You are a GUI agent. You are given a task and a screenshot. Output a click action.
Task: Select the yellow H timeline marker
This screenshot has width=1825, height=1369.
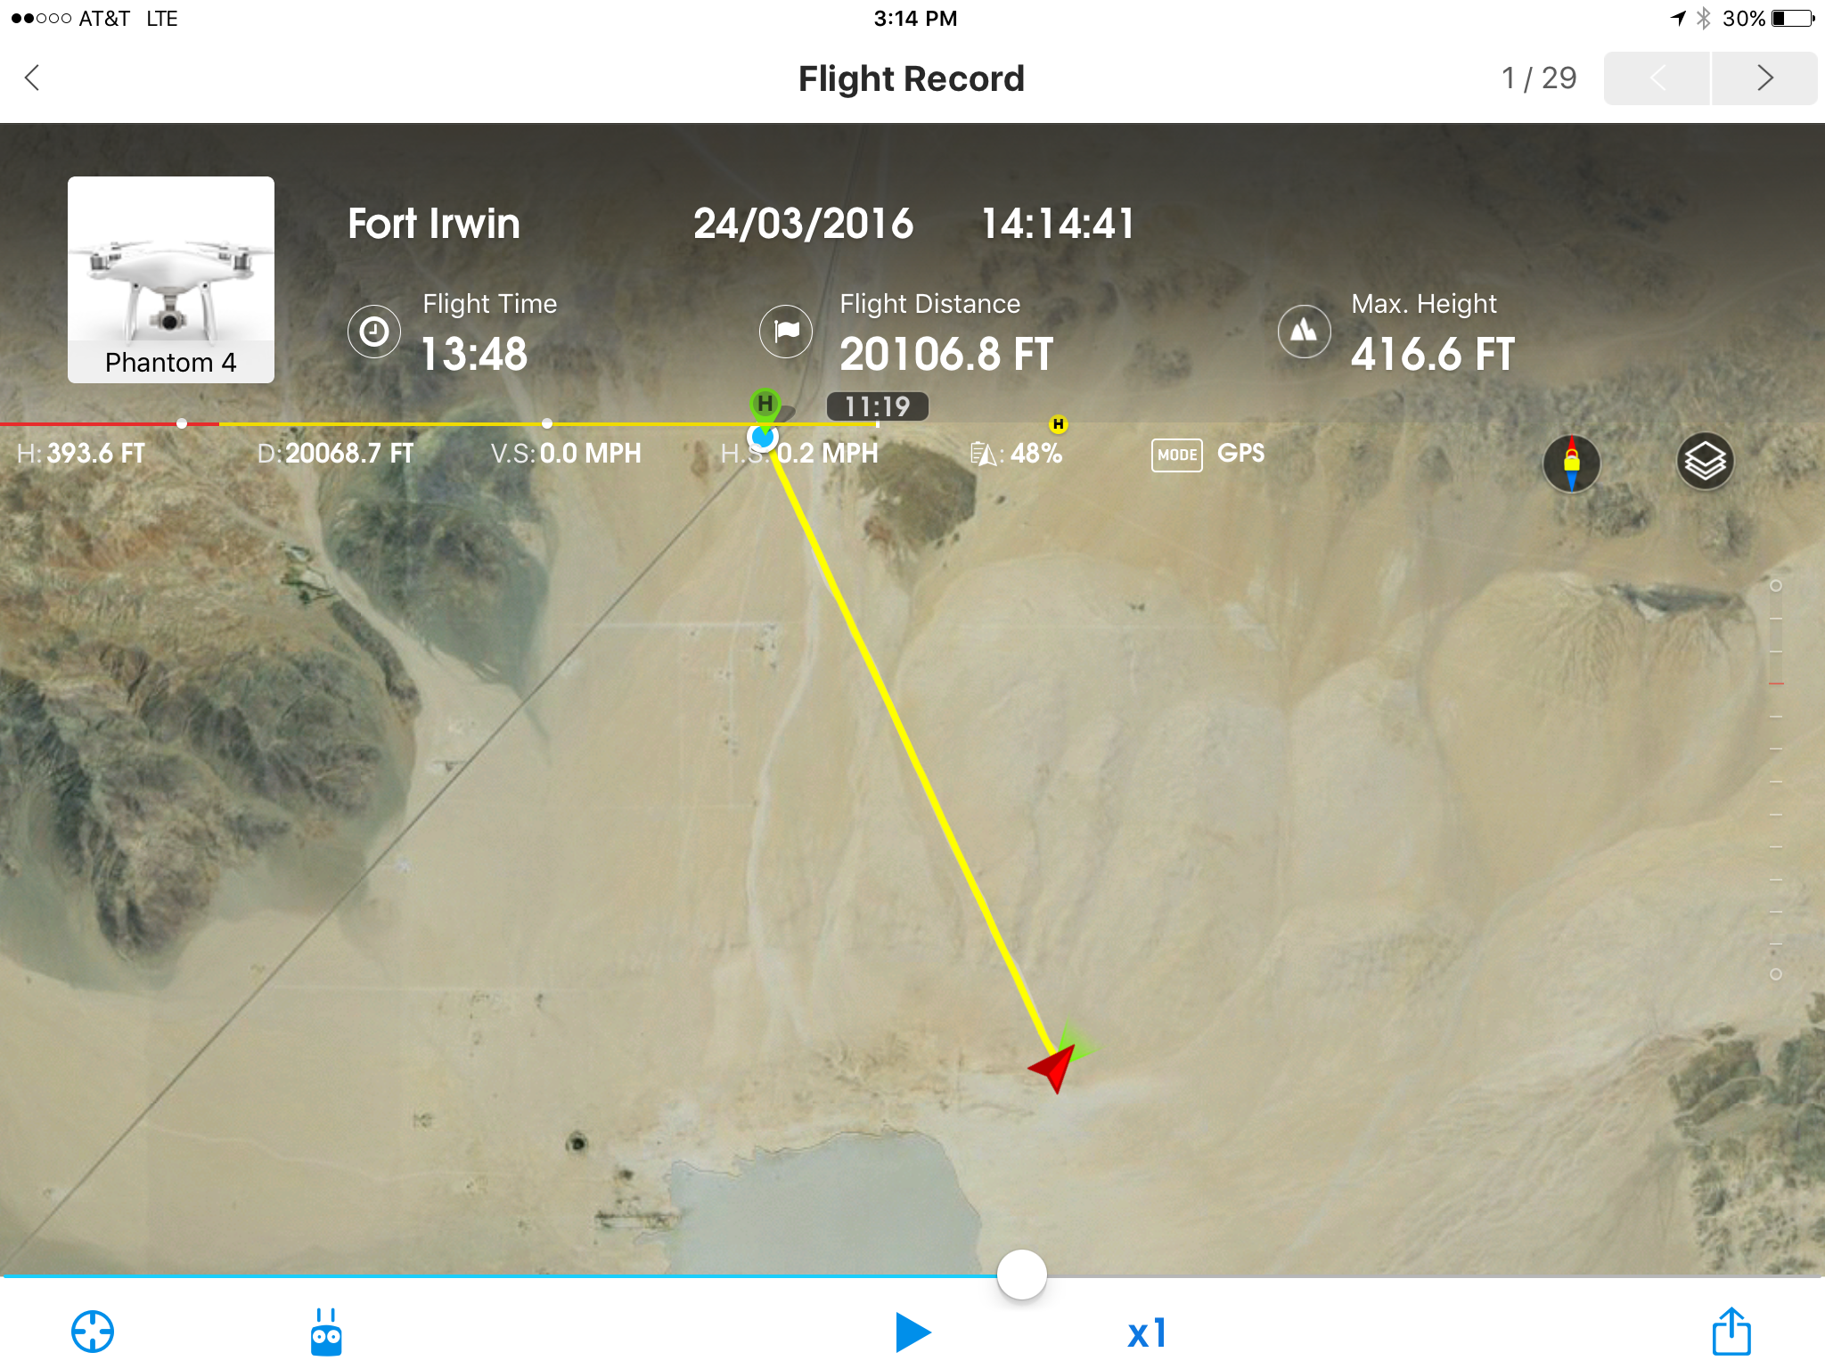(1058, 424)
